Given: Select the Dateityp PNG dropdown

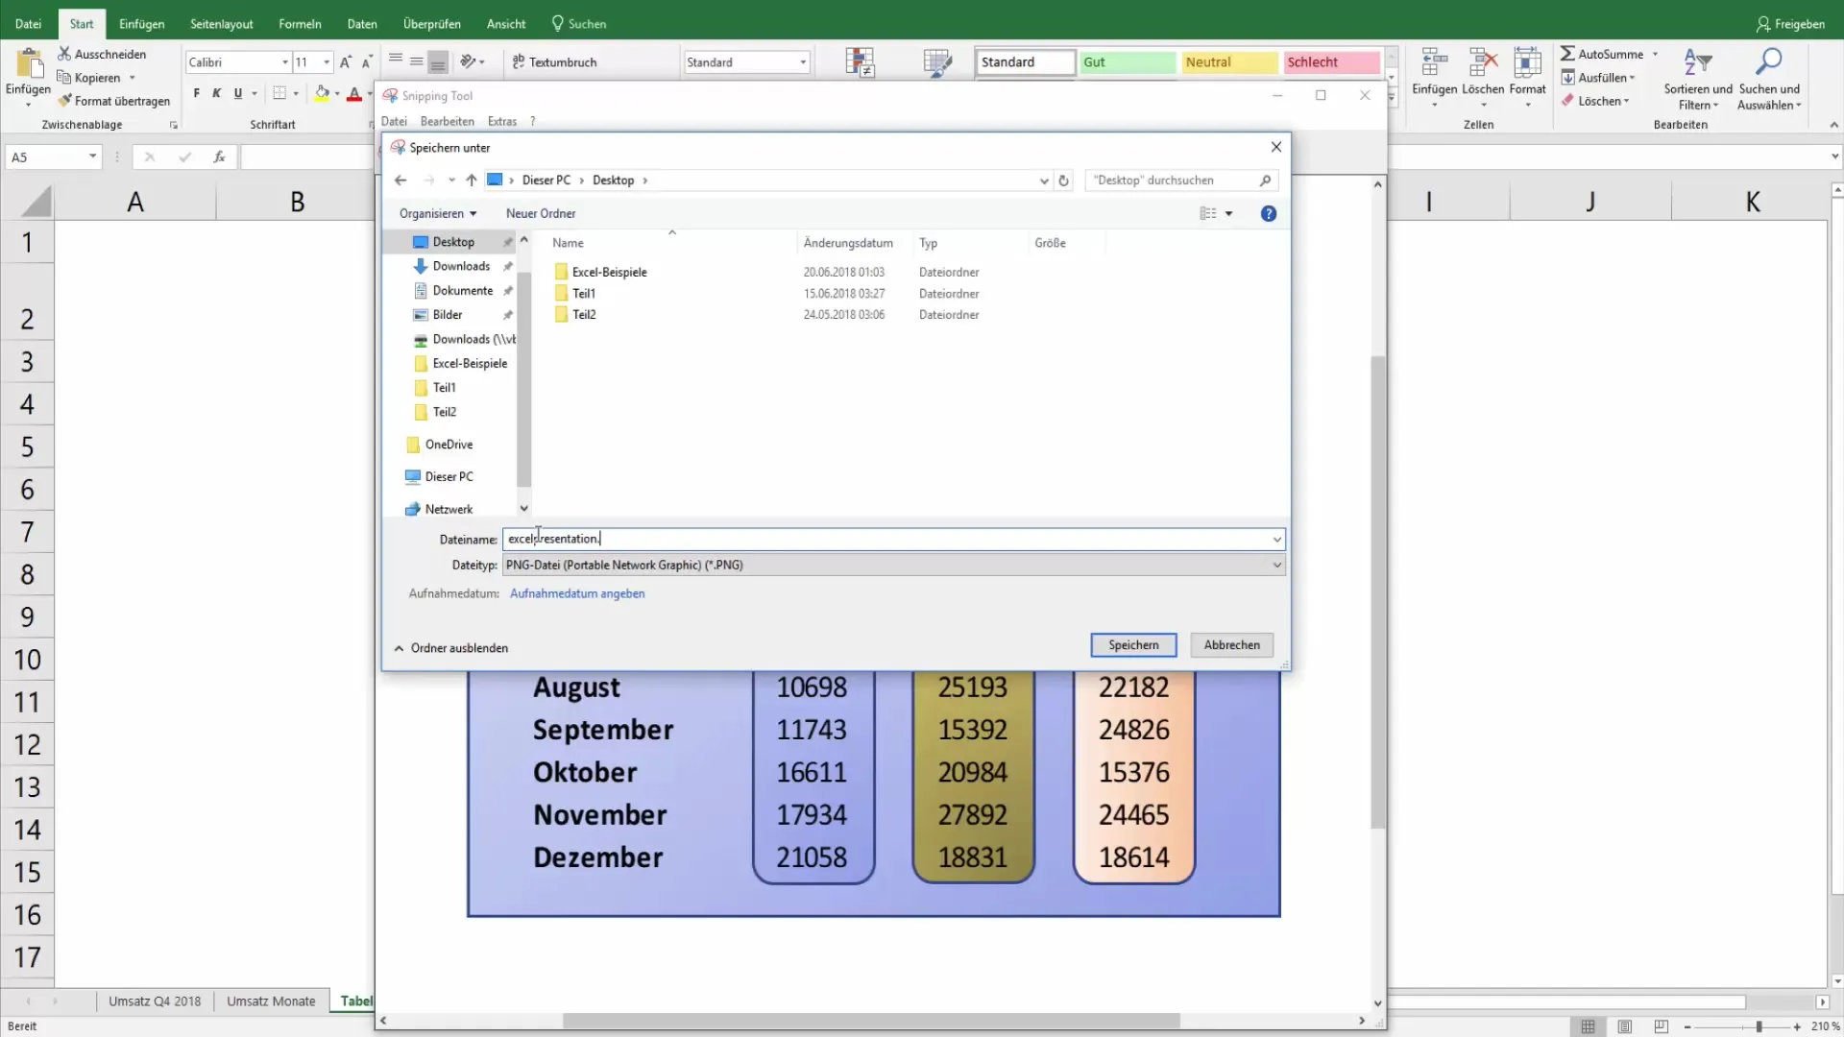Looking at the screenshot, I should click(893, 564).
